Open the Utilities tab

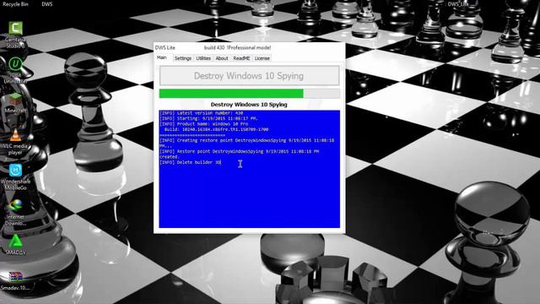pos(203,58)
